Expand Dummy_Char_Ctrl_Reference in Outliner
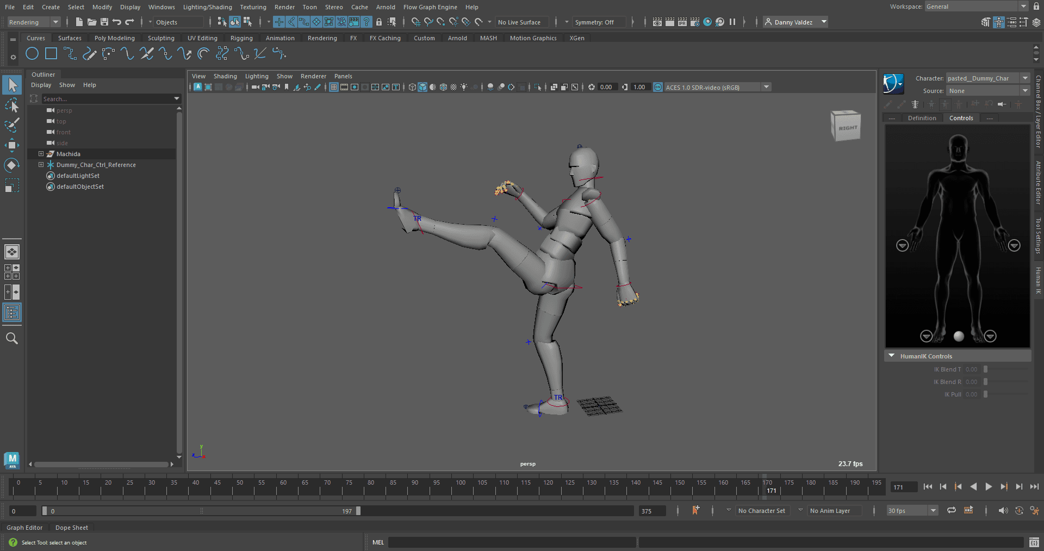The height and width of the screenshot is (551, 1044). tap(41, 165)
